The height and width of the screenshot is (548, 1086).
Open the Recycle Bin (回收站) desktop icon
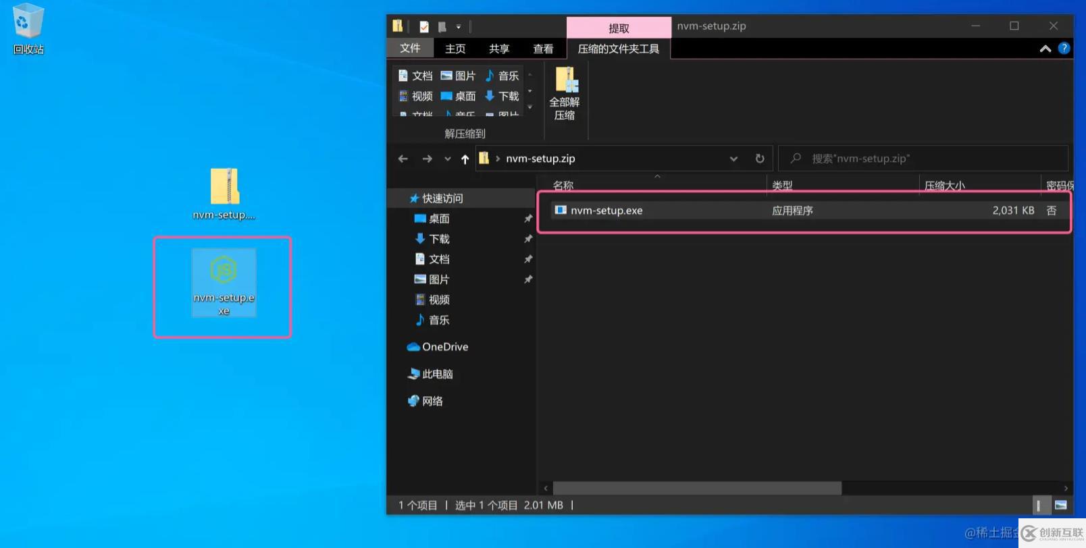click(28, 28)
